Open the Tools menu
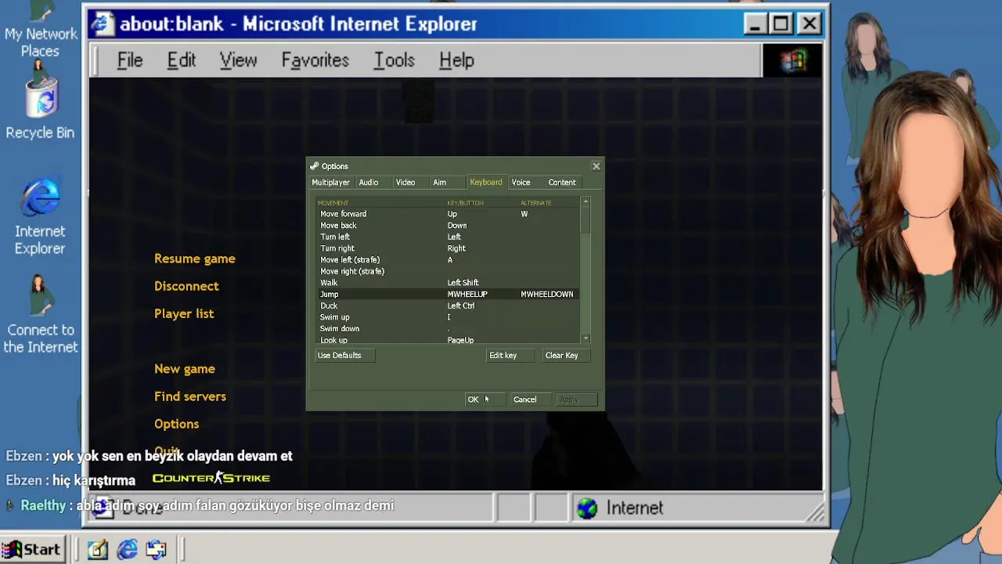The height and width of the screenshot is (564, 1002). pyautogui.click(x=394, y=60)
